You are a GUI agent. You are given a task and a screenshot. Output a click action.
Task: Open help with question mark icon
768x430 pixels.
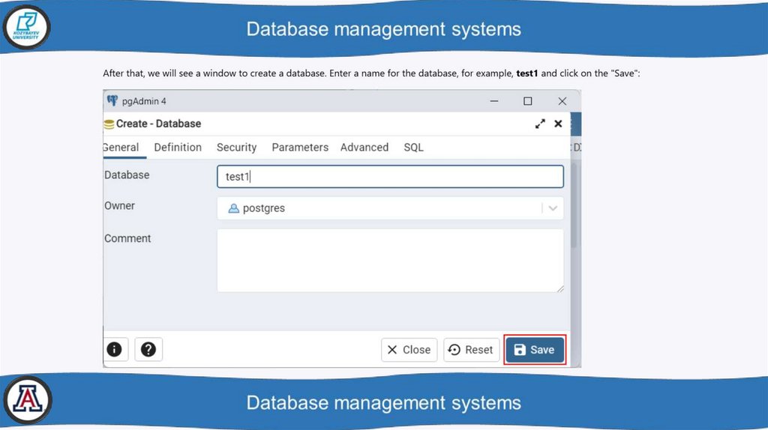(x=148, y=349)
